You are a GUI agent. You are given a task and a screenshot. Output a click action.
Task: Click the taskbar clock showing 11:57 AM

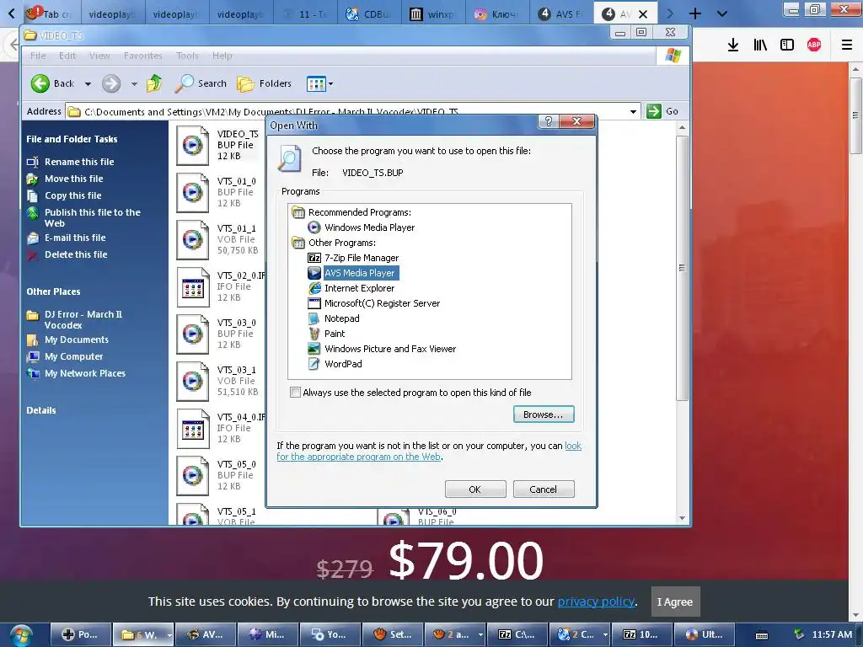(x=832, y=634)
